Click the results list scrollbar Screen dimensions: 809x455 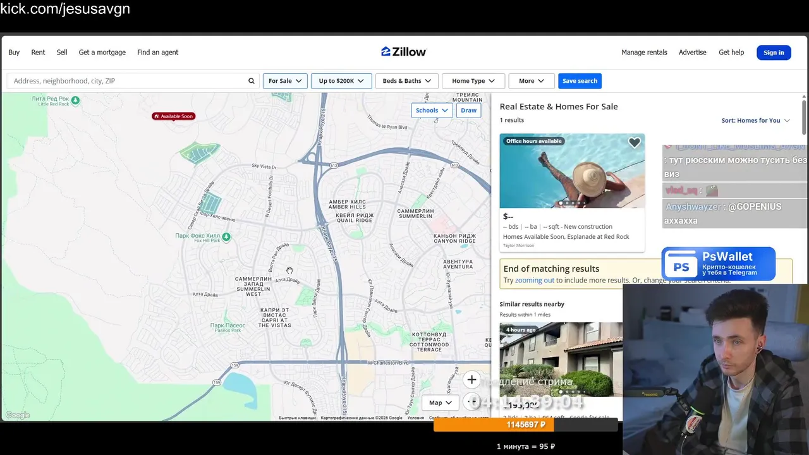tap(804, 117)
